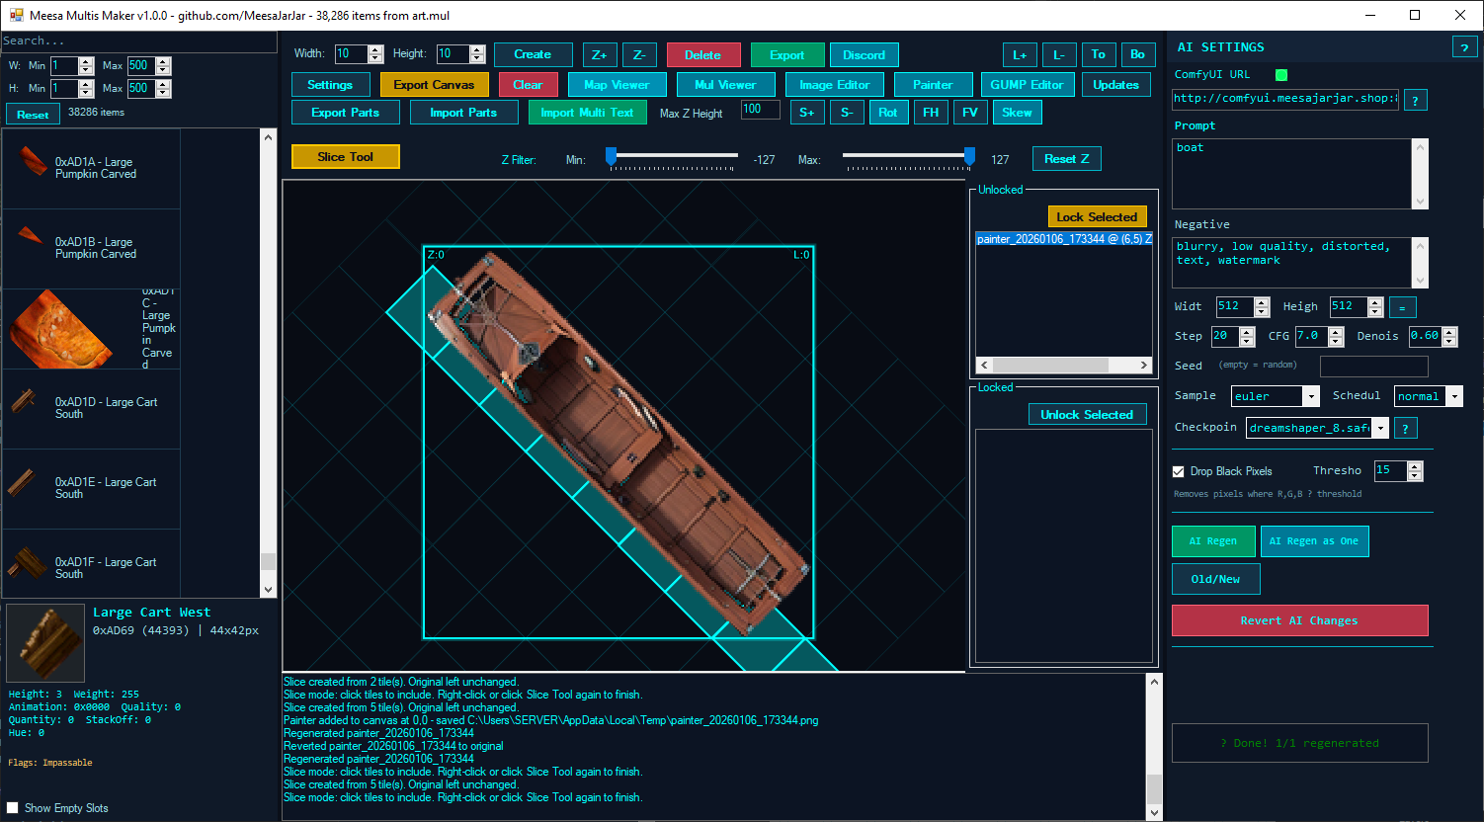Click help icon beside ComfyUI URL field
Screen dimensions: 1484x822
click(1415, 100)
